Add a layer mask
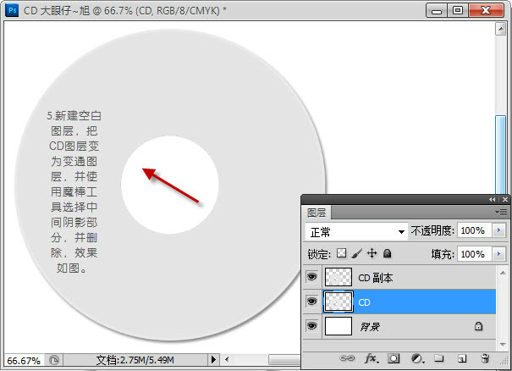Screen dimensions: 512x371 pos(394,358)
